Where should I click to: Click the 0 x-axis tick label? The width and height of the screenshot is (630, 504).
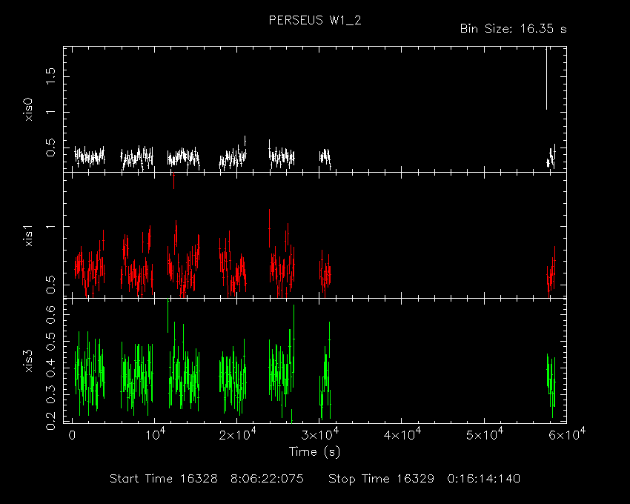(x=72, y=435)
